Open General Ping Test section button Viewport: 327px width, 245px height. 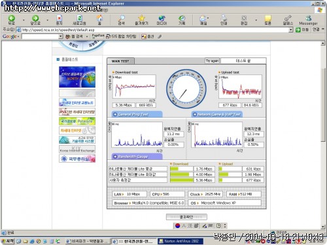pos(137,114)
